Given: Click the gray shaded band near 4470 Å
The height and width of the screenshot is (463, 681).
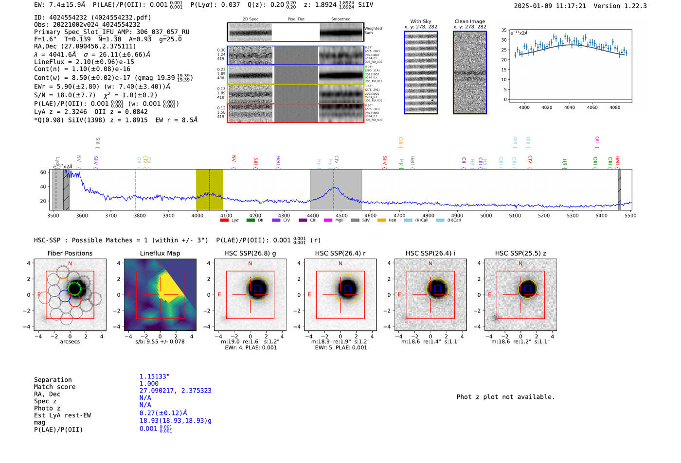Looking at the screenshot, I should 336,189.
